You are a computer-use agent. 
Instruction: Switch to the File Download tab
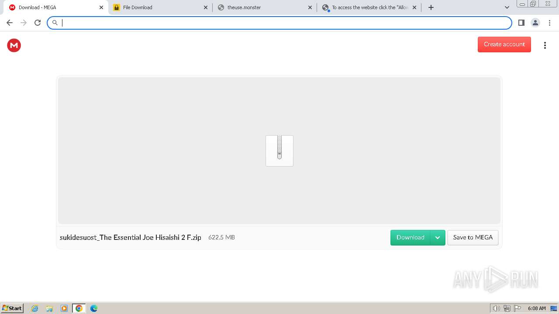pos(160,7)
